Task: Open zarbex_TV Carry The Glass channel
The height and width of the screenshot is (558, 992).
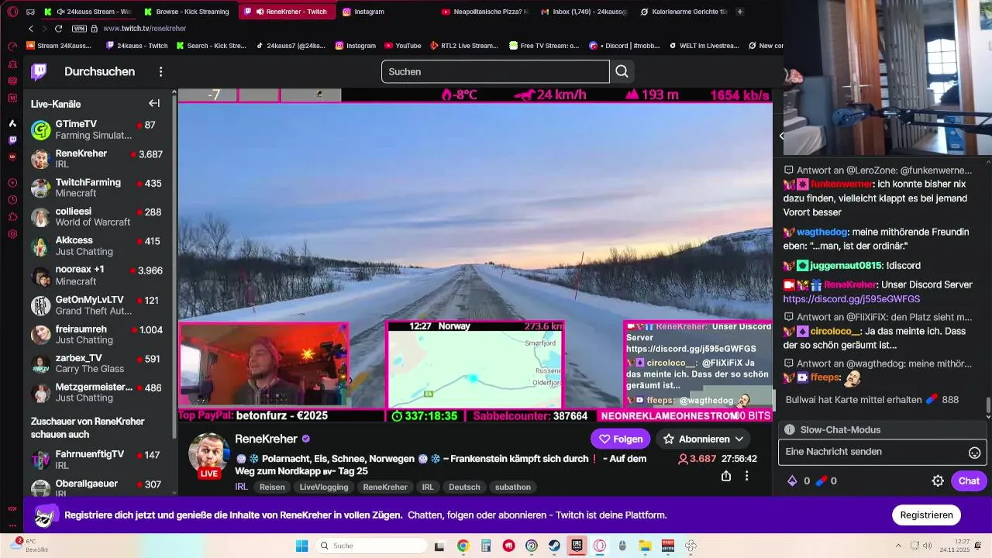Action: (97, 363)
